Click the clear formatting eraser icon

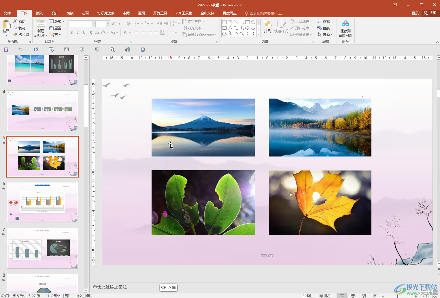129,24
